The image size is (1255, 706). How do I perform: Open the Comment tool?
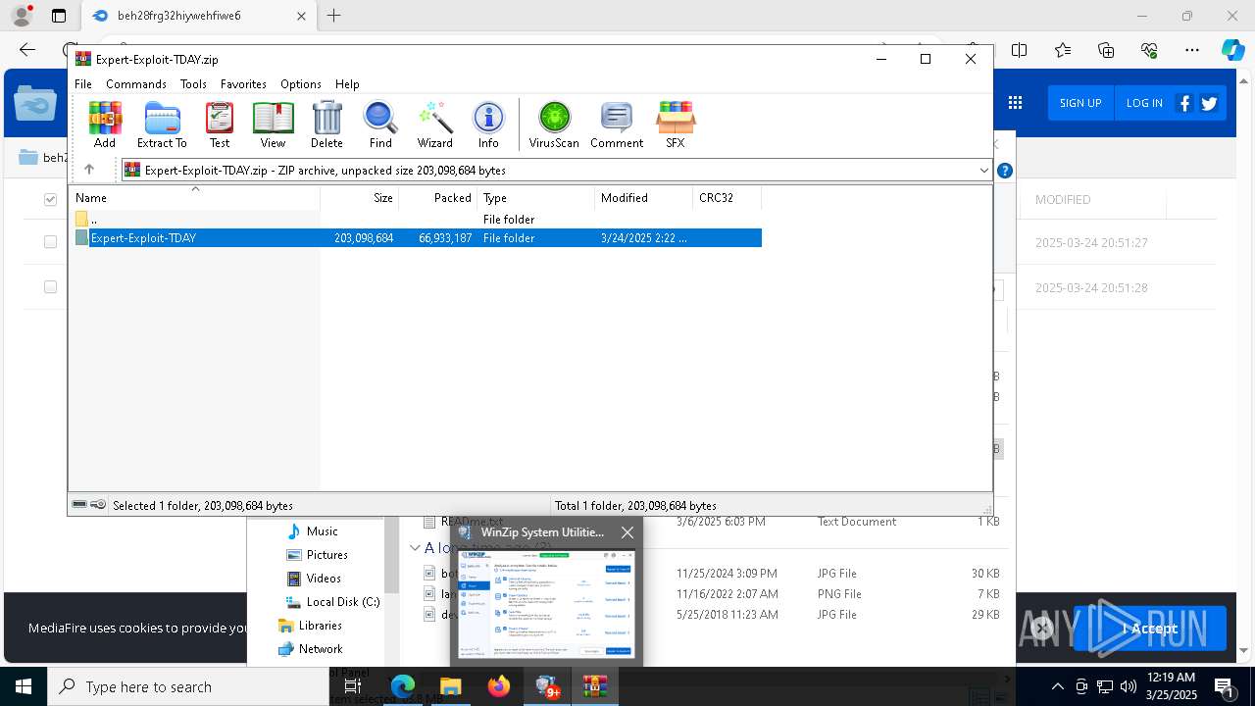(617, 125)
